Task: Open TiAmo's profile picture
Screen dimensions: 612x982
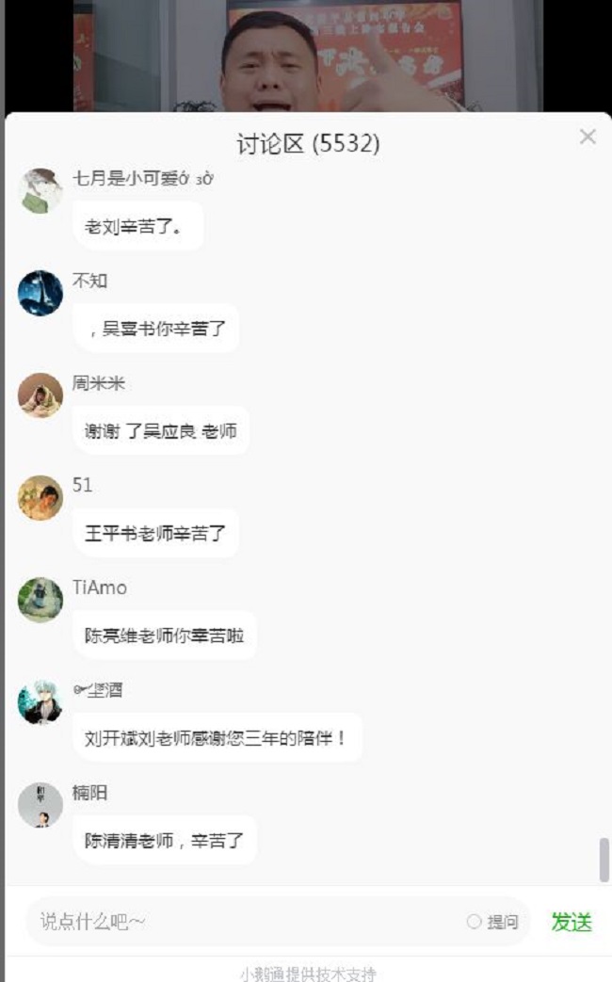Action: pos(40,600)
